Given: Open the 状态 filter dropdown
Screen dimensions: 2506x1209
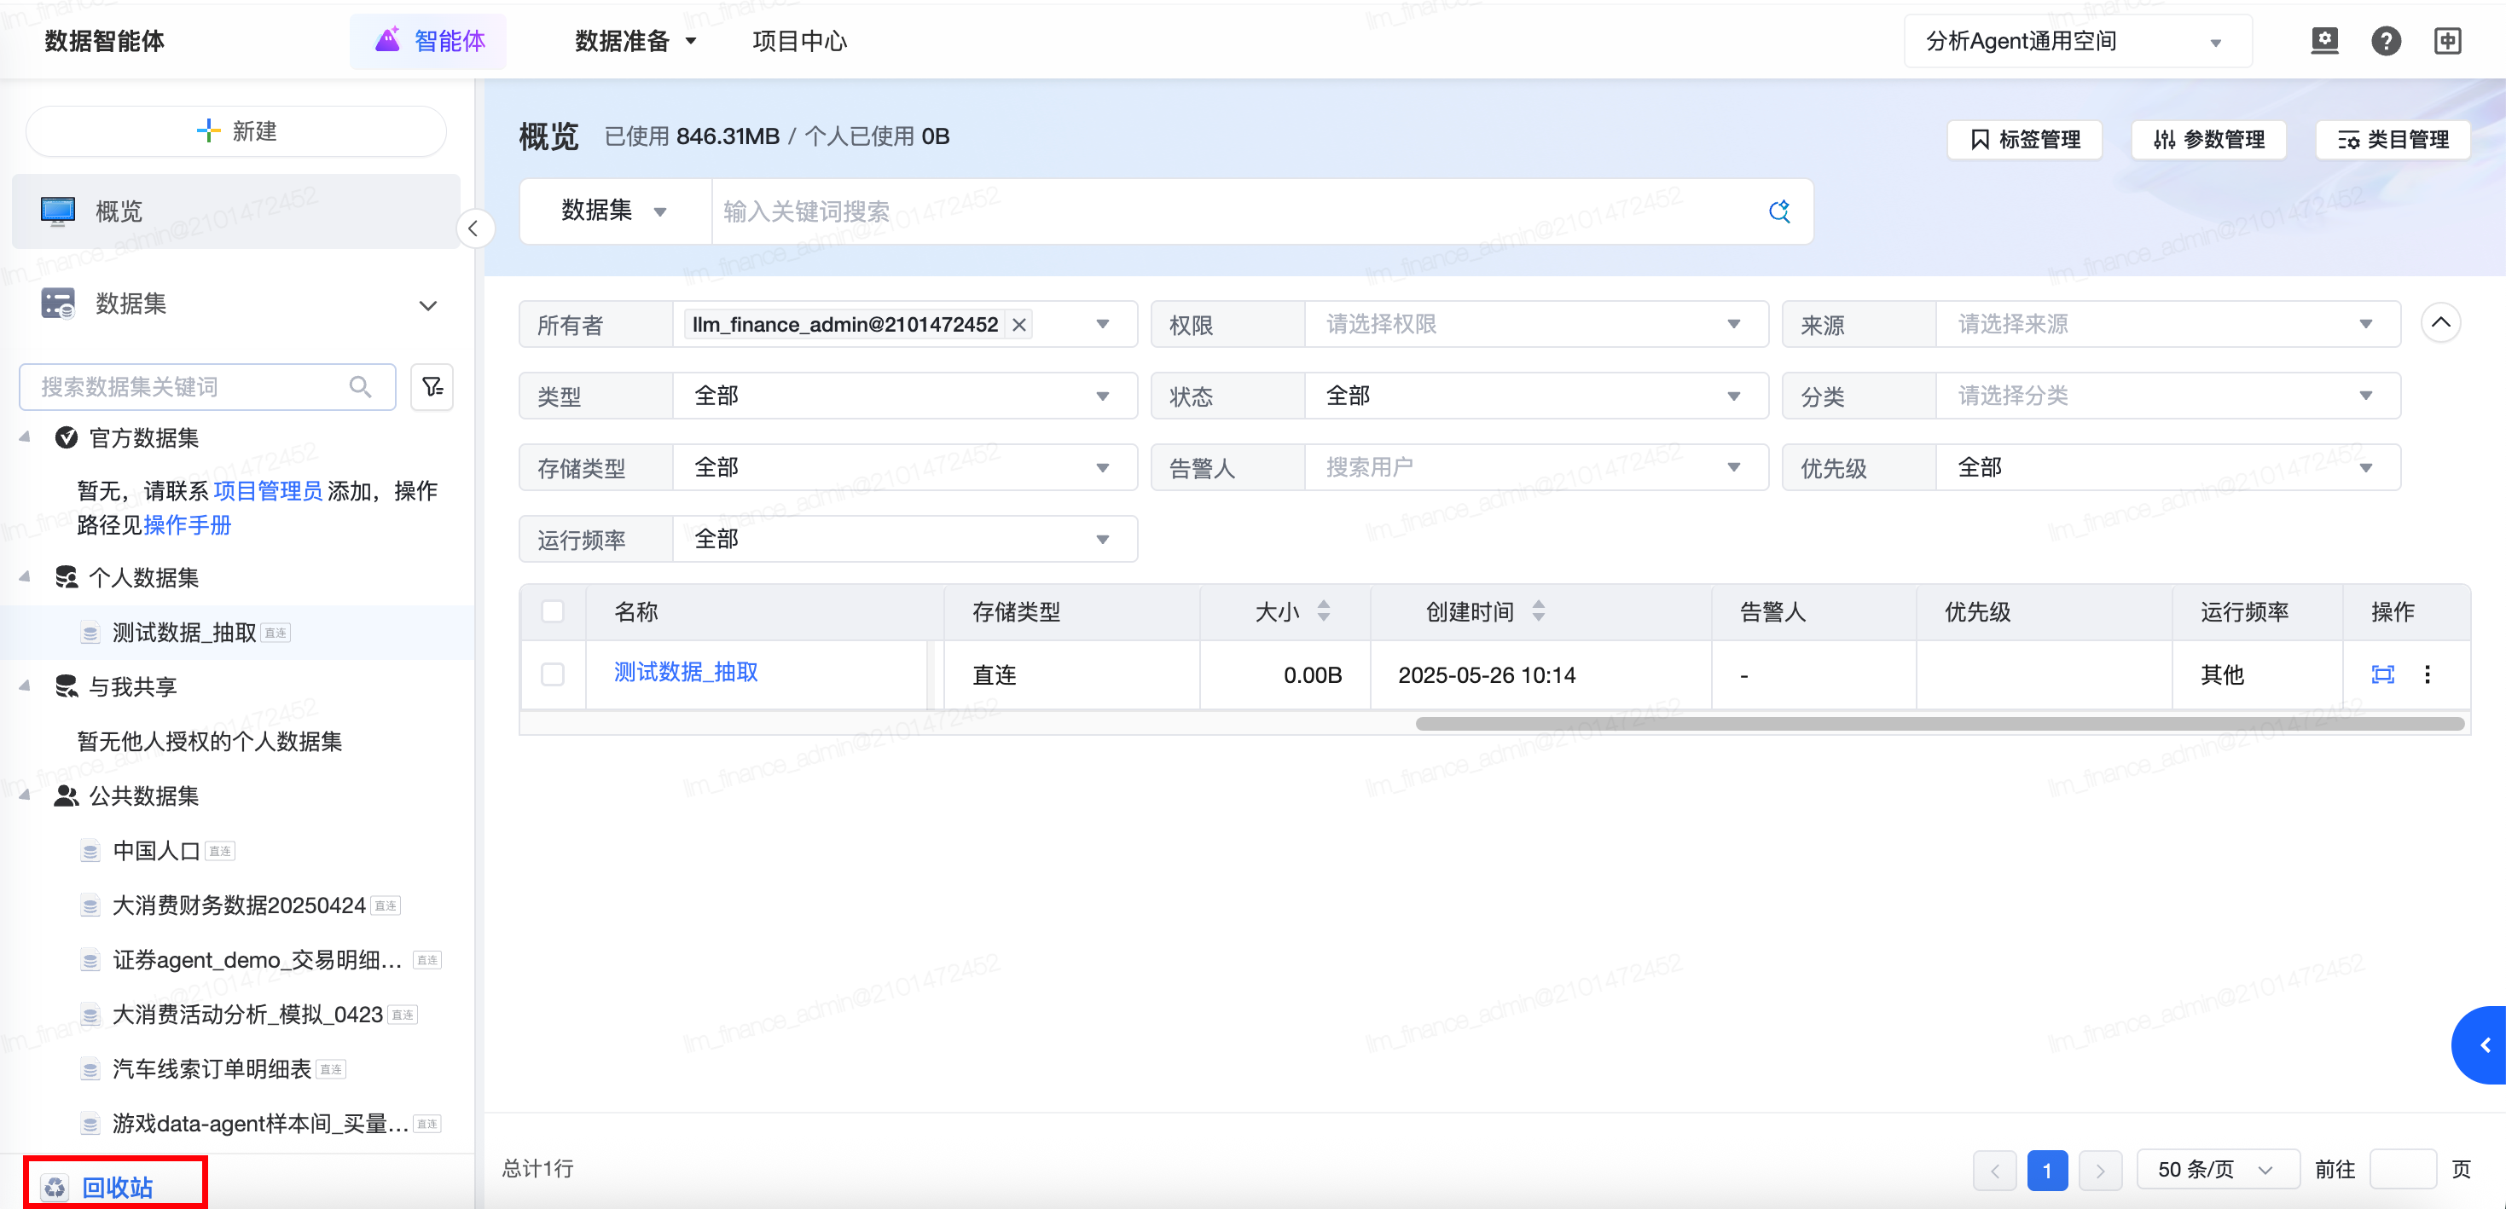Looking at the screenshot, I should (x=1535, y=396).
